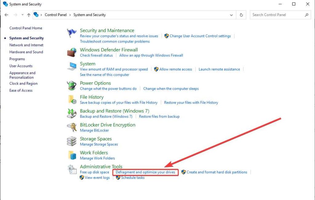This screenshot has width=315, height=200.
Task: Open Change what the power buttons do
Action: (108, 89)
